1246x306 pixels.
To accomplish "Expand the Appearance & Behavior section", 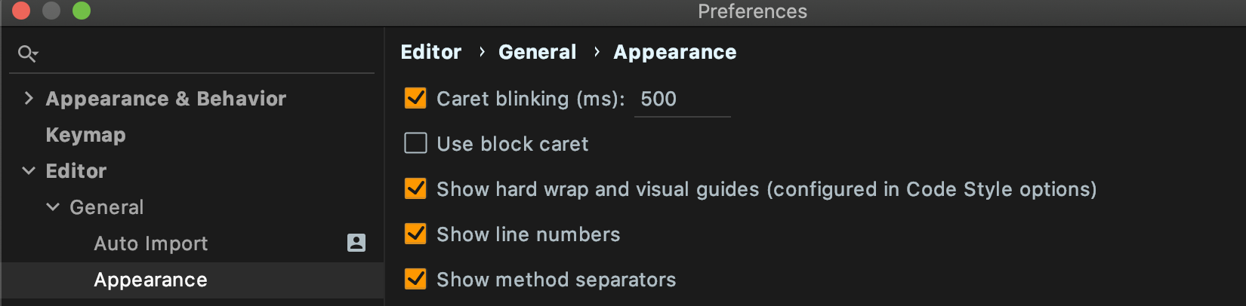I will [x=29, y=98].
